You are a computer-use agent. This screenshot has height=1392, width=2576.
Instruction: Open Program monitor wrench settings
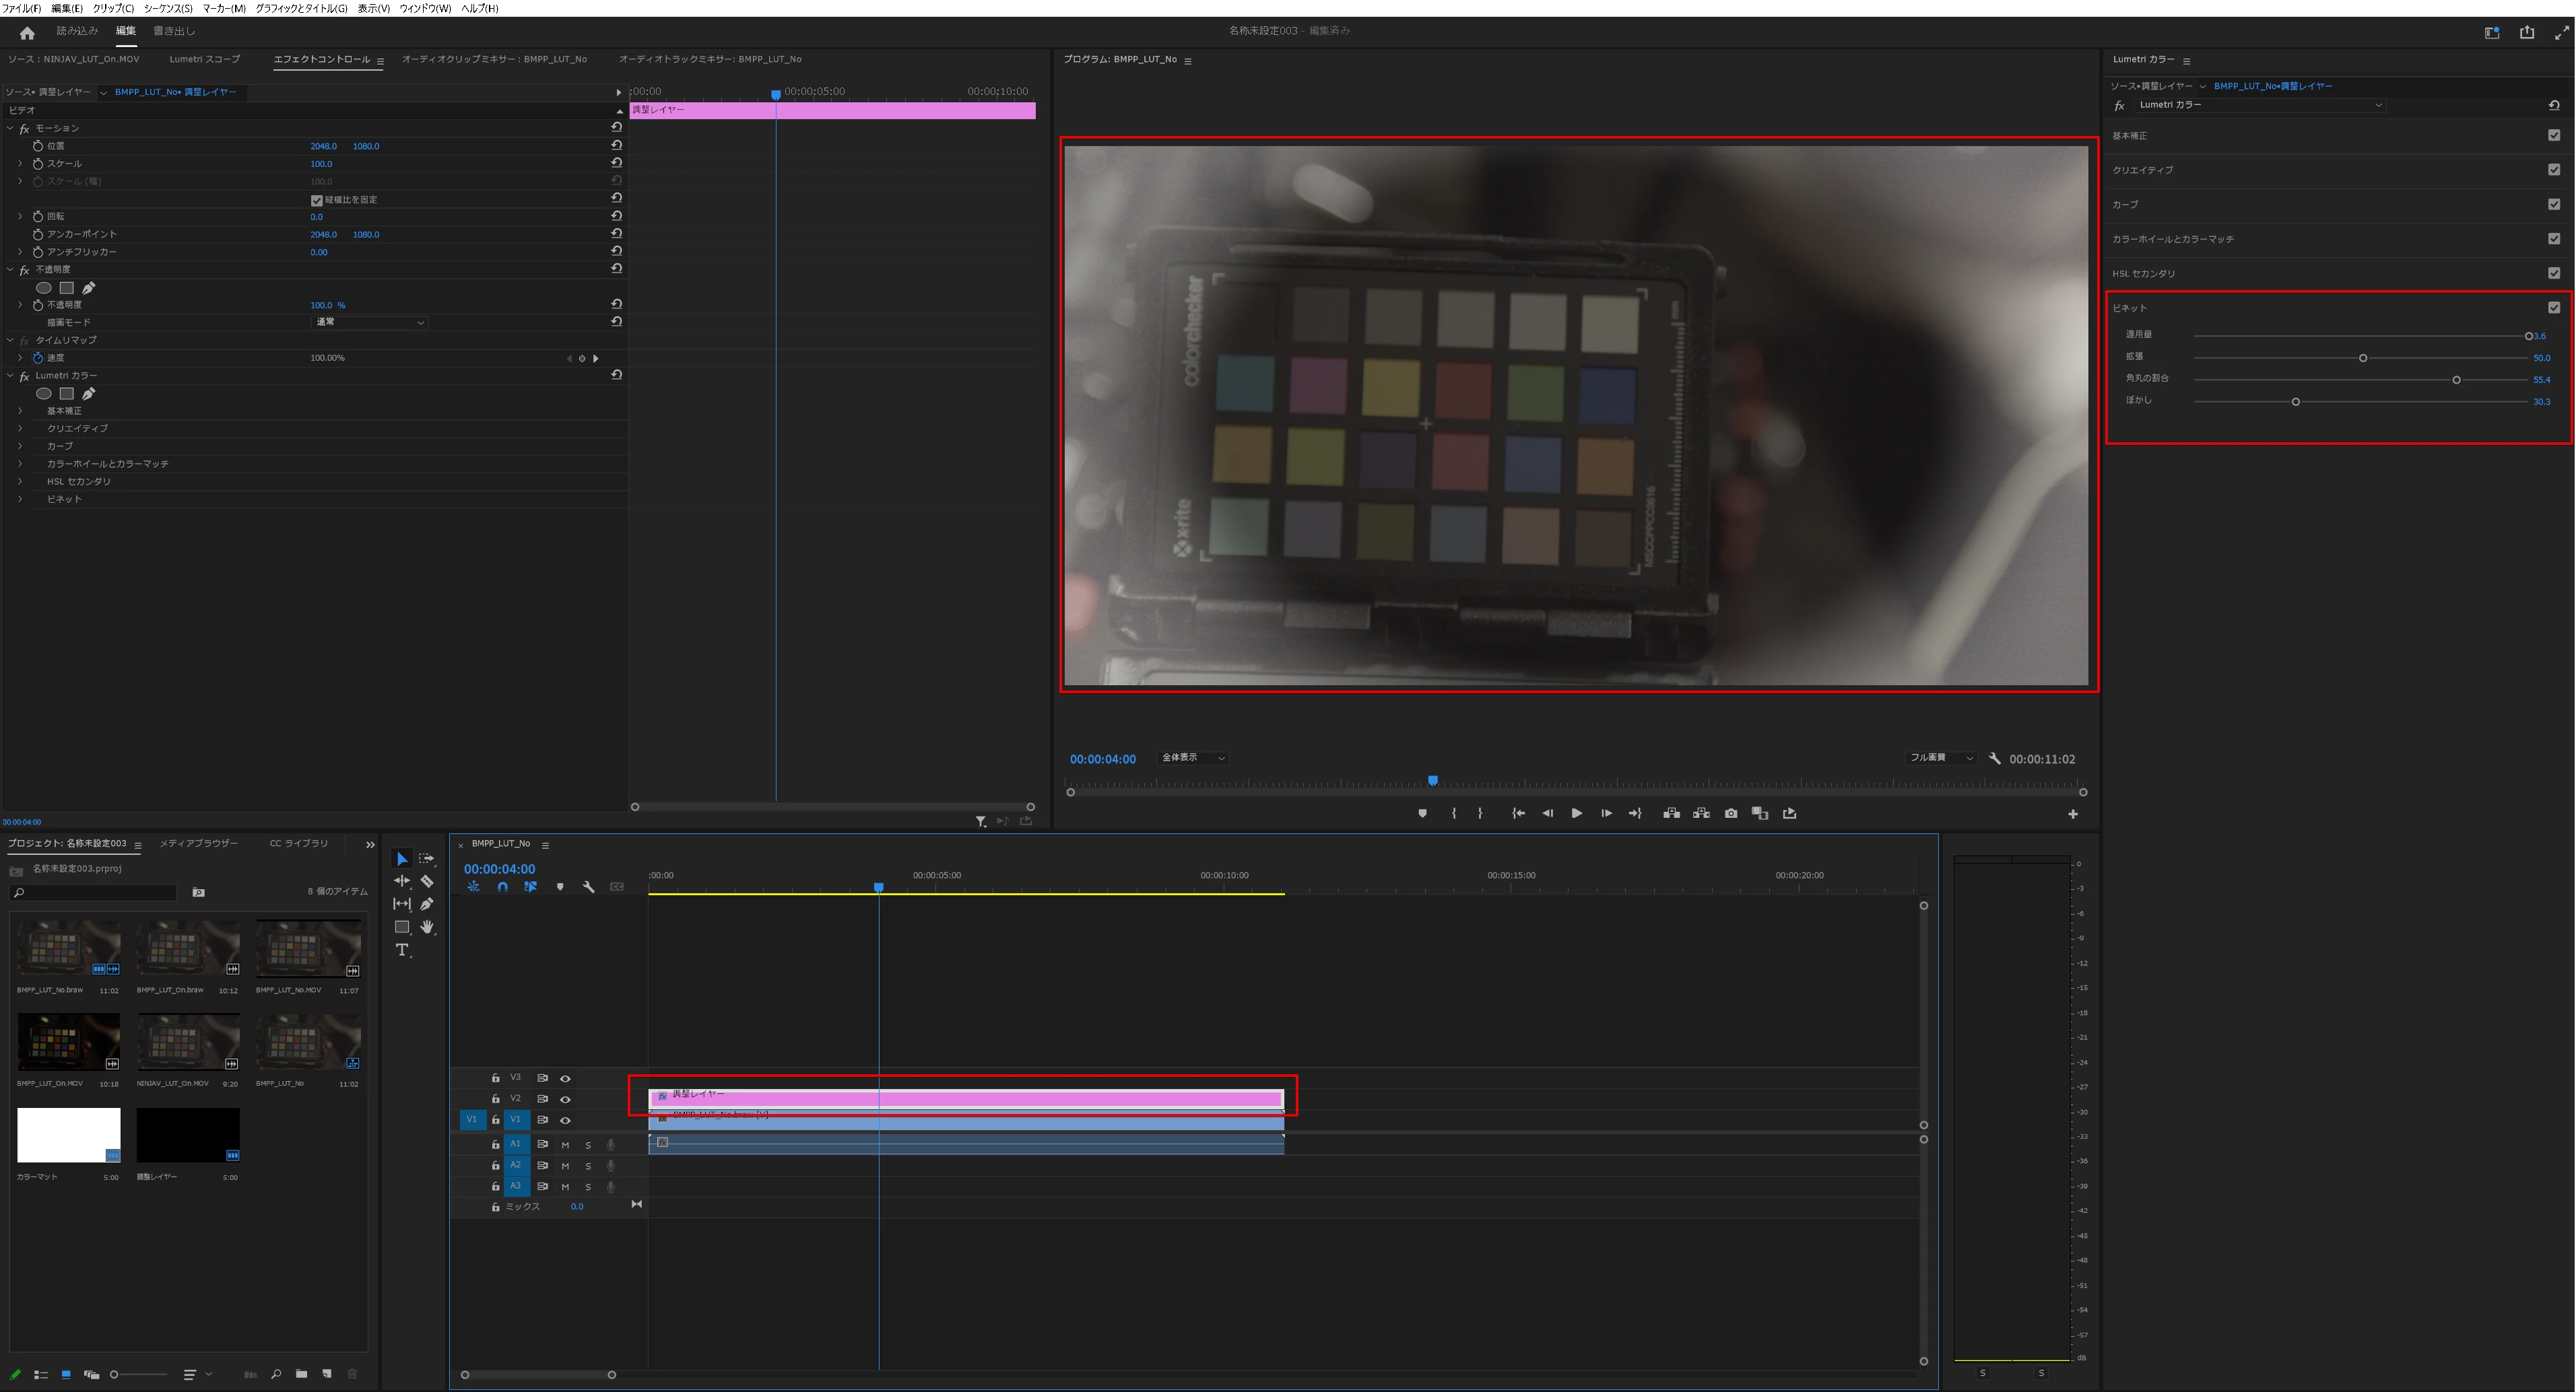(x=1994, y=759)
